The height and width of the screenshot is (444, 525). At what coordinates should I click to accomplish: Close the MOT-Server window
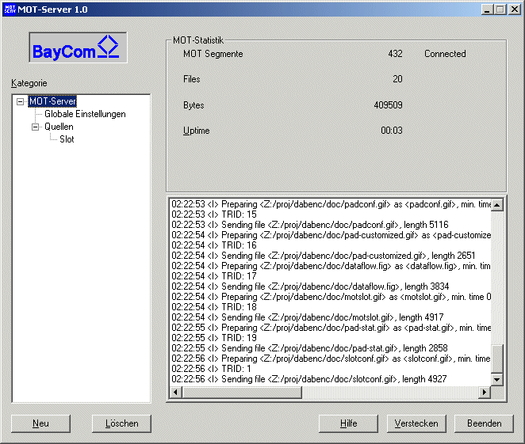point(514,9)
